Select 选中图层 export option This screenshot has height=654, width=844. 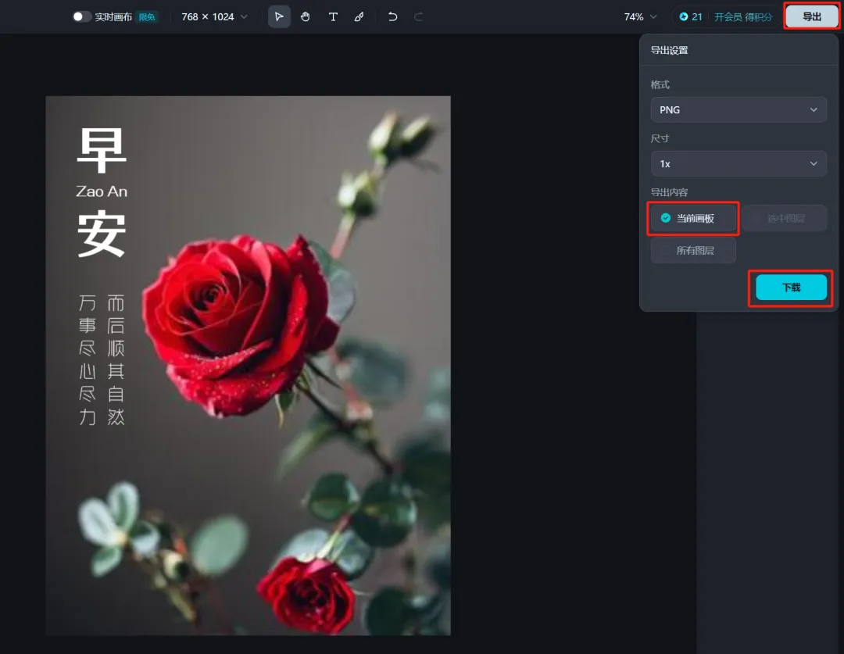pyautogui.click(x=785, y=218)
